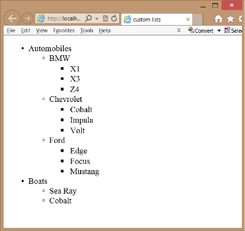Image resolution: width=245 pixels, height=231 pixels.
Task: Click Cobalt under Chevrolet
Action: coord(81,110)
